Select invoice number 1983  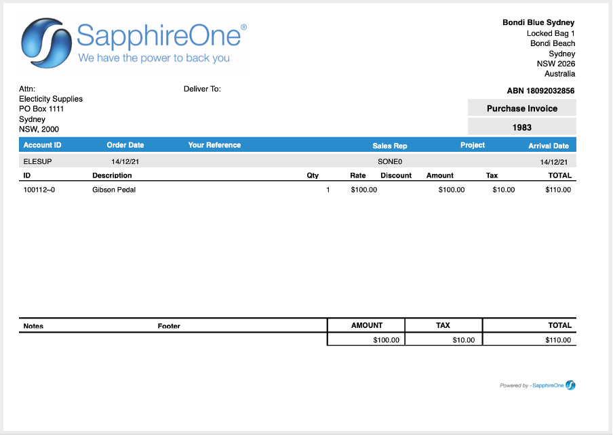[x=522, y=127]
